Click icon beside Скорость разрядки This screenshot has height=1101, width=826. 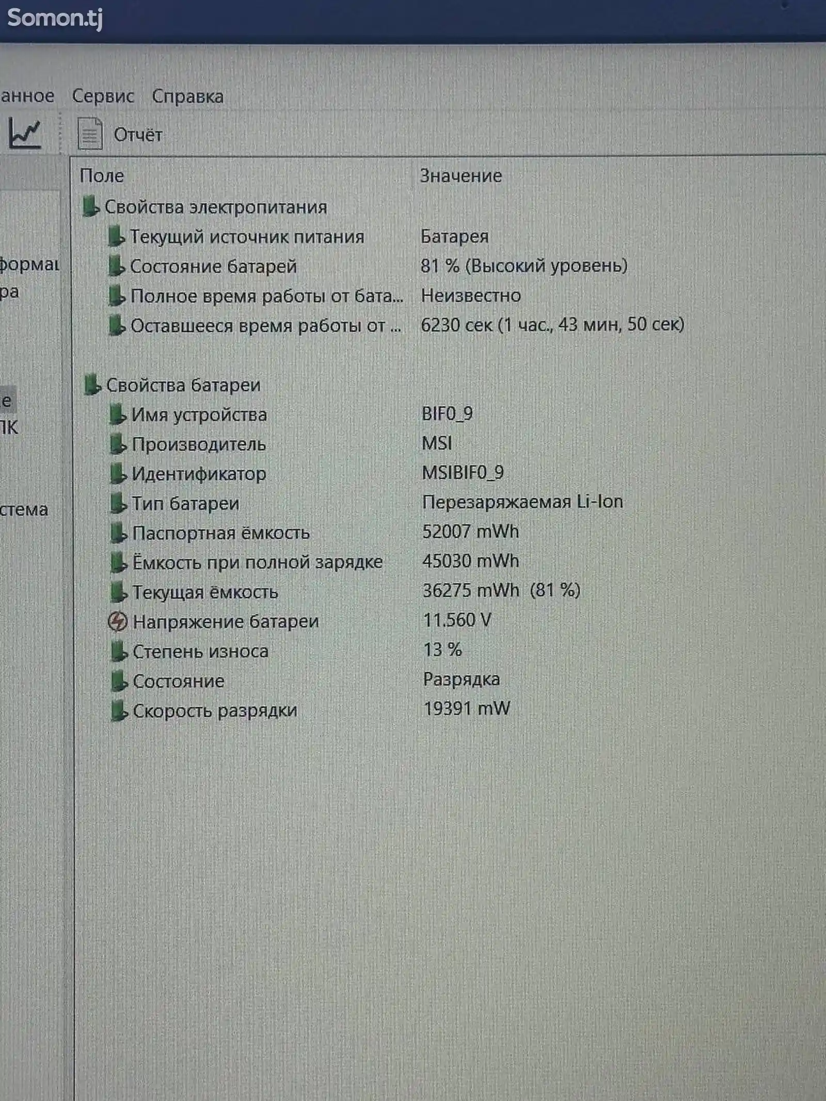pyautogui.click(x=119, y=711)
